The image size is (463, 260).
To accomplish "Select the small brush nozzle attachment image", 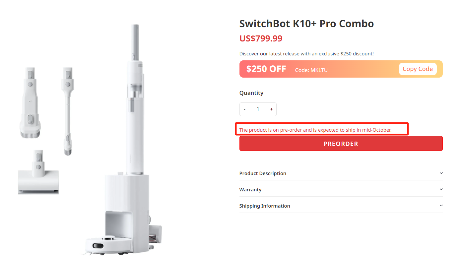I will (30, 102).
